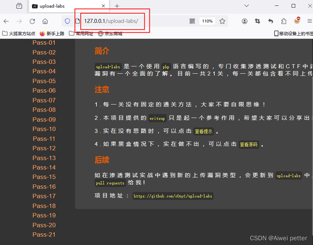Open Pass-20 level
313x245 pixels.
point(44,225)
